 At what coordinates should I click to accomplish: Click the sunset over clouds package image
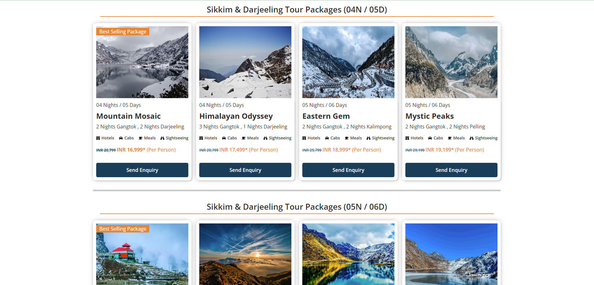click(245, 254)
